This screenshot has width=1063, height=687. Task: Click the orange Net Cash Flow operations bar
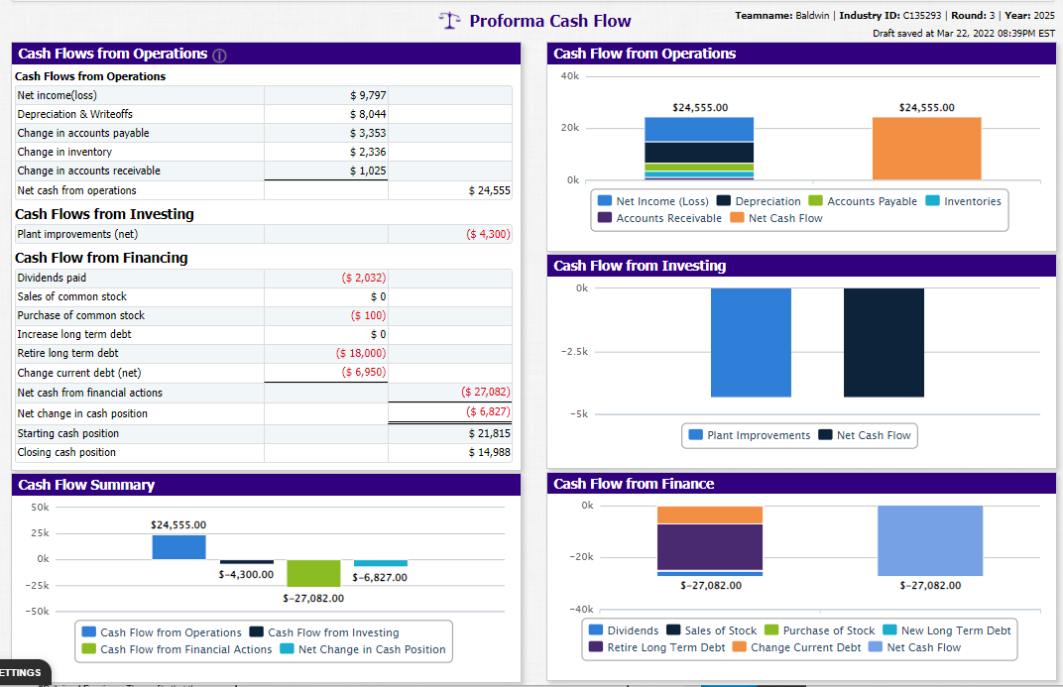click(927, 149)
